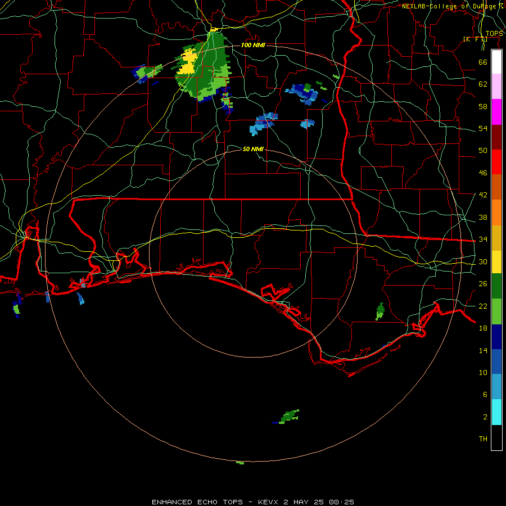Click the legend value '26'
This screenshot has height=506, width=506.
483,284
